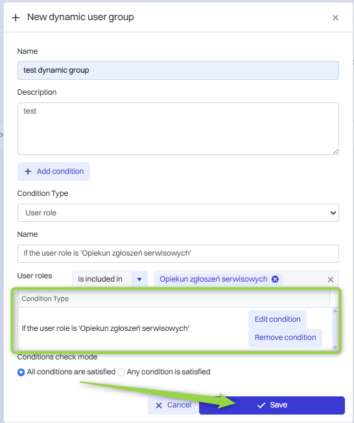354x423 pixels.
Task: Click the conditions list scroll-down arrow
Action: [335, 348]
